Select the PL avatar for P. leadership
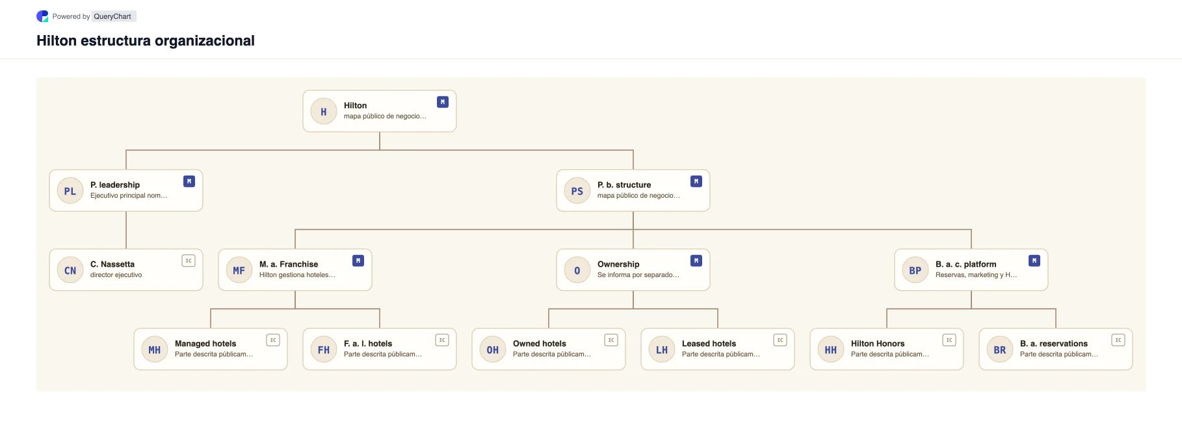This screenshot has height=428, width=1182. point(70,191)
